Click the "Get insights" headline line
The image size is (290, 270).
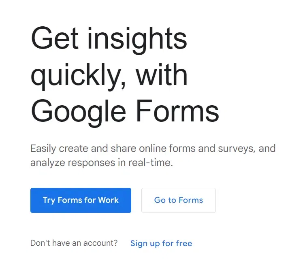(x=109, y=39)
